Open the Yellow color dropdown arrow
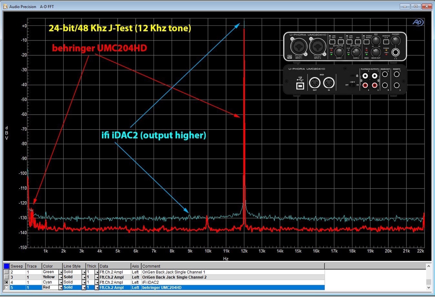Image resolution: width=435 pixels, height=297 pixels. point(61,277)
